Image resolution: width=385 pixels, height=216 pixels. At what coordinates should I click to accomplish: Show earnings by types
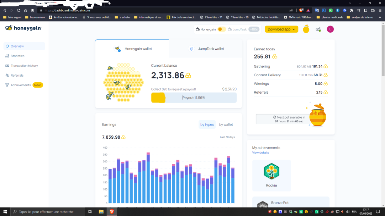[207, 124]
